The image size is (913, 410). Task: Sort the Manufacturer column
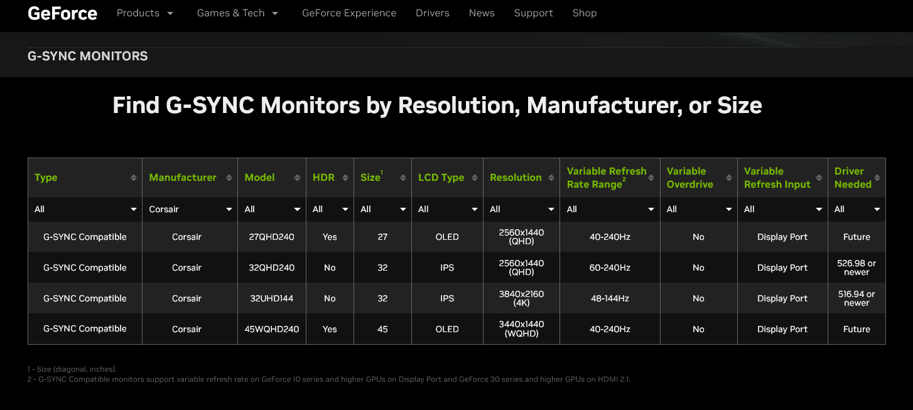[230, 178]
